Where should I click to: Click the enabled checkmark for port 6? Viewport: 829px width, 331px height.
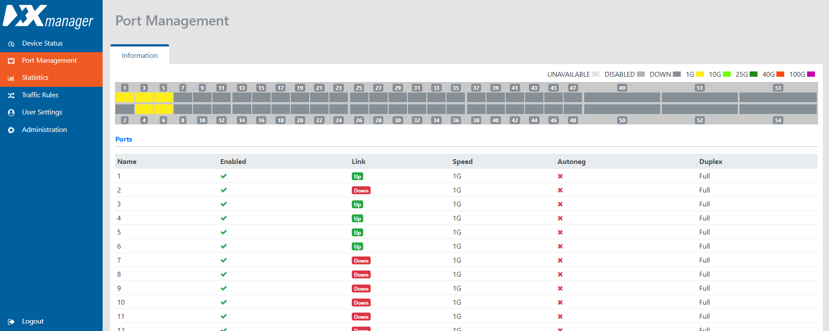click(x=224, y=246)
